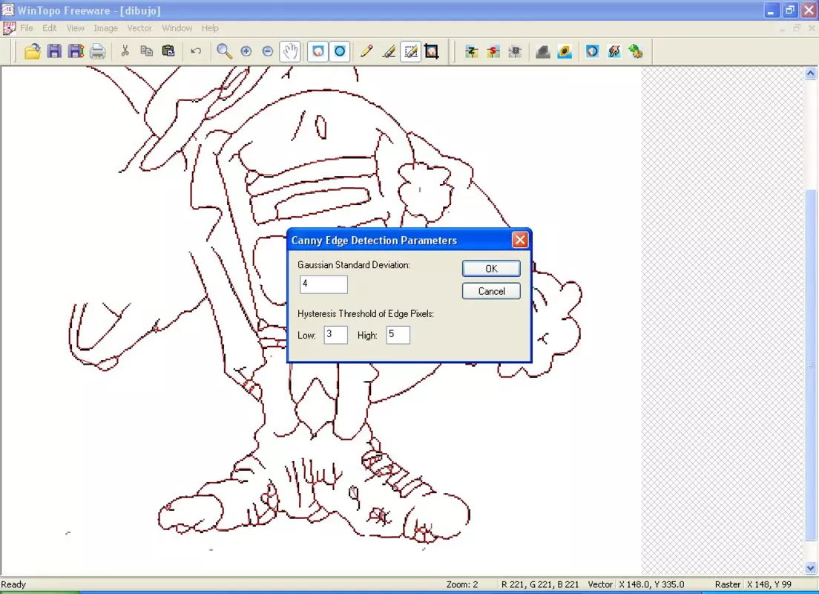Select the crop image tool

pos(432,51)
